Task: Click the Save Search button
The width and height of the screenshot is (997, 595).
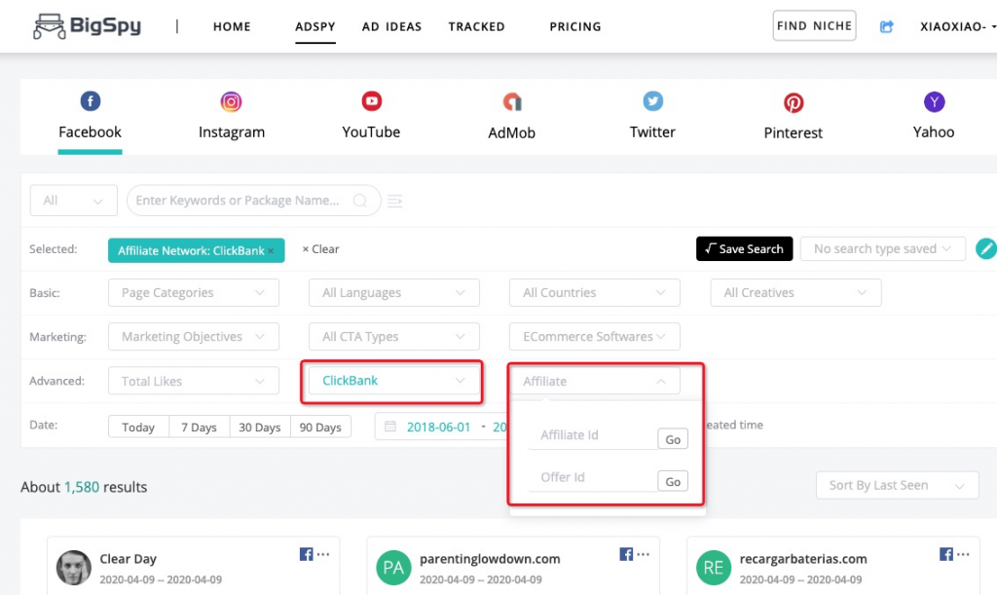Action: tap(744, 248)
